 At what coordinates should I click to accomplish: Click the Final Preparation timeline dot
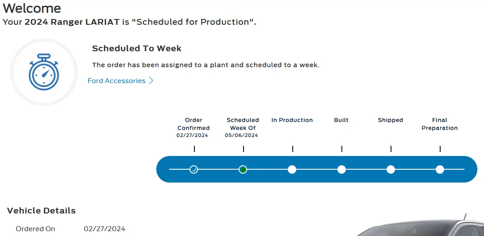tap(440, 169)
